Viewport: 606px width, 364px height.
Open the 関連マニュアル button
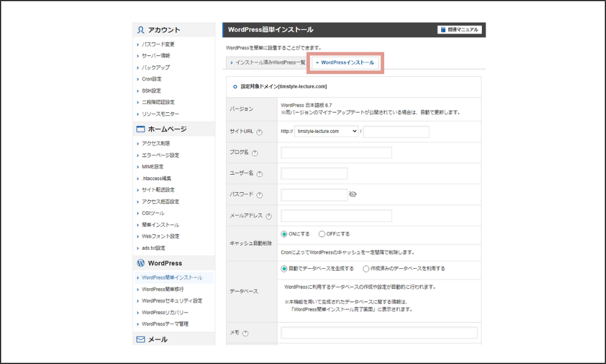[459, 30]
